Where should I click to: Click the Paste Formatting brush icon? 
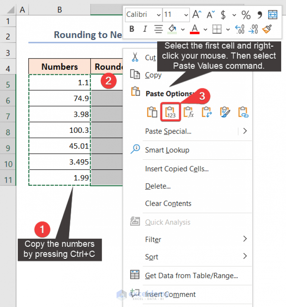point(225,112)
